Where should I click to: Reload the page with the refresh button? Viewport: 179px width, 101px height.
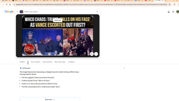coord(7,5)
